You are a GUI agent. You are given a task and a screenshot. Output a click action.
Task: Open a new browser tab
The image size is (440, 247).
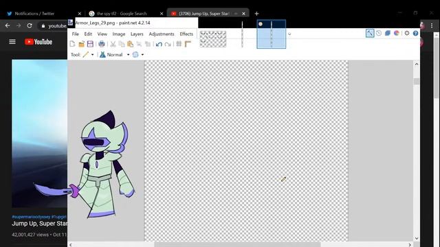click(x=256, y=14)
